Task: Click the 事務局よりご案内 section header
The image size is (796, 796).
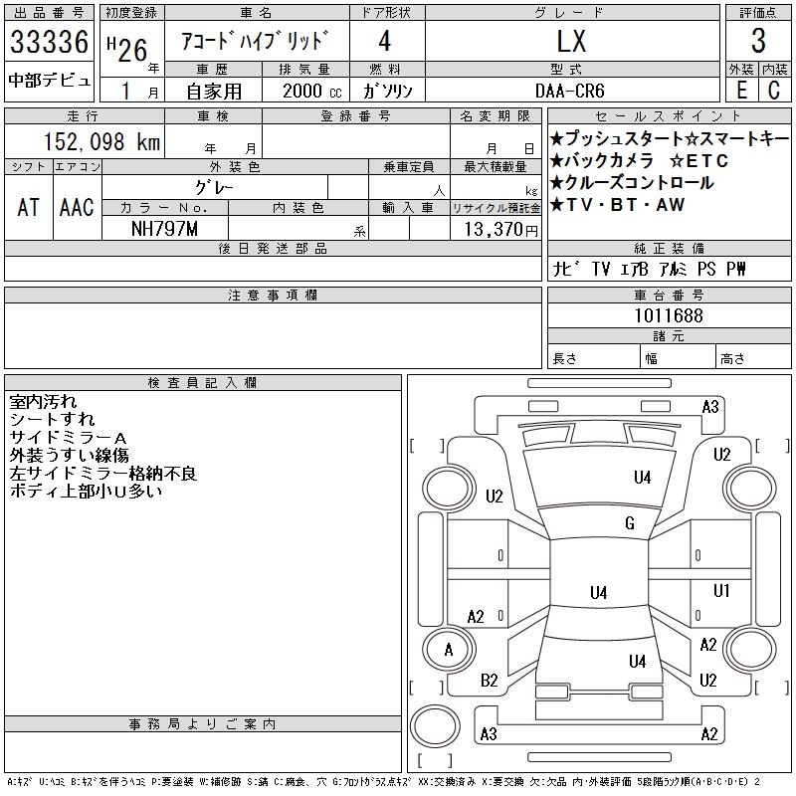Action: 203,724
